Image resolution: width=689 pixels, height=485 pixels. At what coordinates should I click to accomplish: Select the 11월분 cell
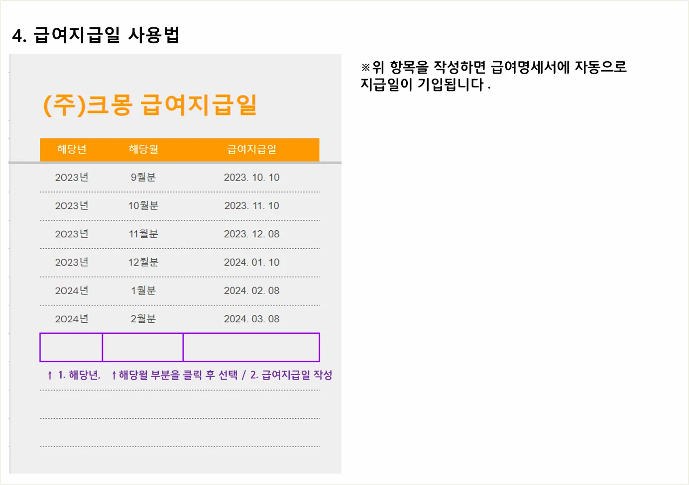point(143,234)
